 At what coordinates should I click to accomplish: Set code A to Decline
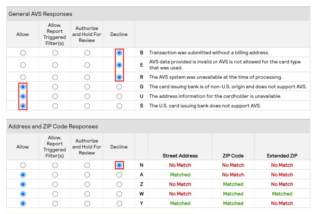(x=119, y=175)
